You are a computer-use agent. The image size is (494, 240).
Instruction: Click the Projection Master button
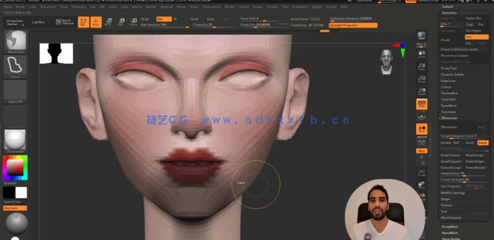pyautogui.click(x=15, y=23)
